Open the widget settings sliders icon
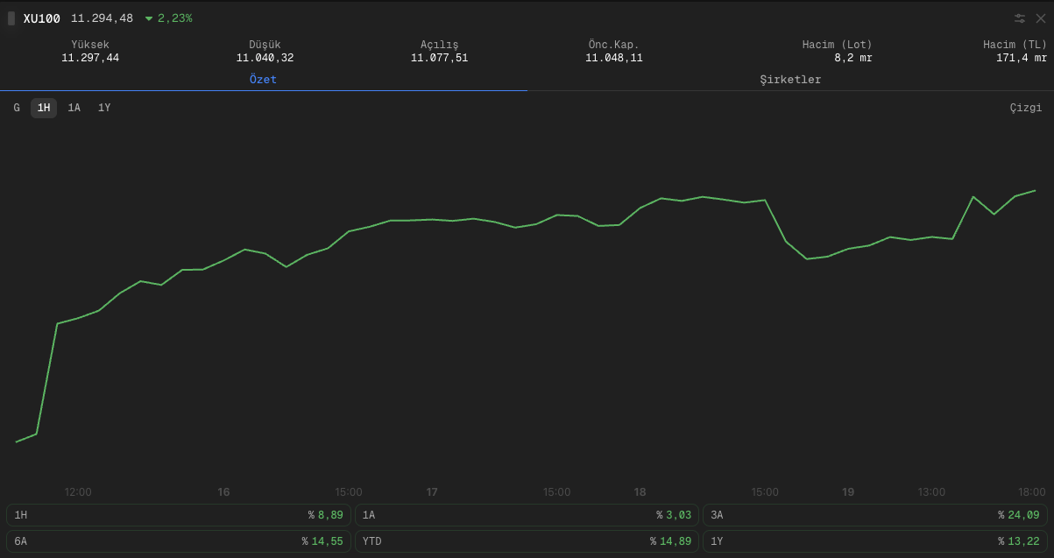 pos(1020,18)
